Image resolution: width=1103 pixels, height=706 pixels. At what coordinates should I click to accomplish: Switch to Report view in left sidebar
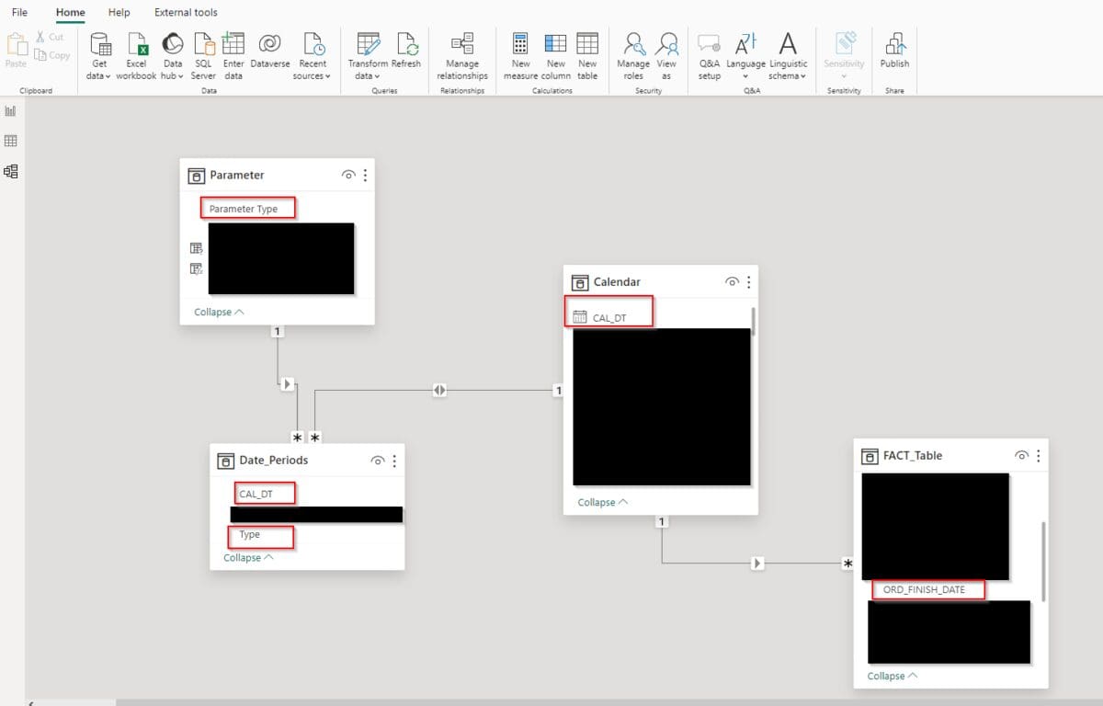click(11, 110)
